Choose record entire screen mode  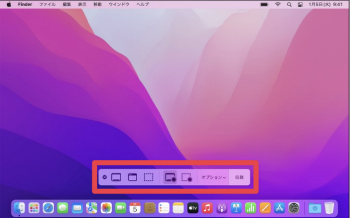coord(170,177)
